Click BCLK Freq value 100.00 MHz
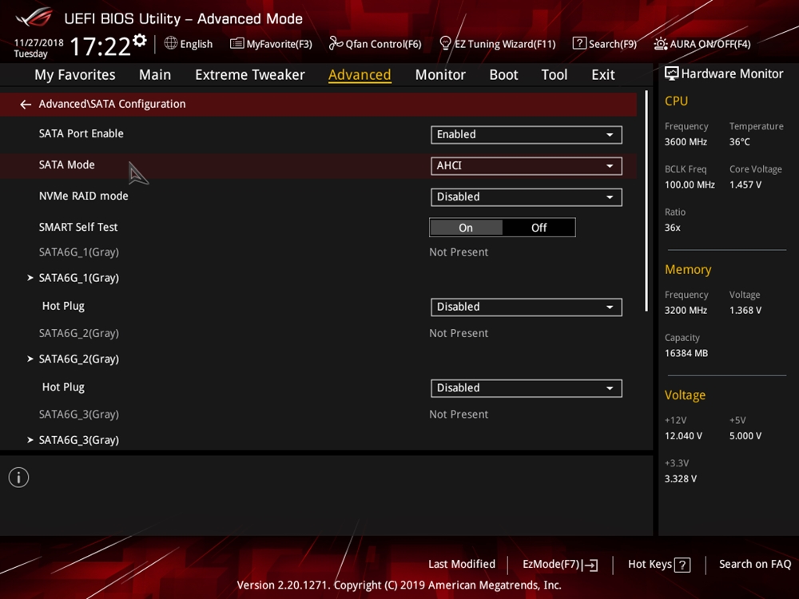799x599 pixels. click(690, 185)
